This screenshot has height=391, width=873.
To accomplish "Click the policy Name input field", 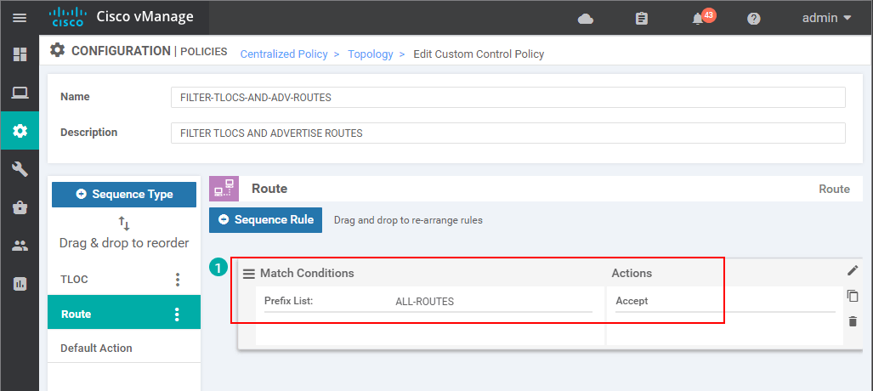I will pyautogui.click(x=508, y=98).
